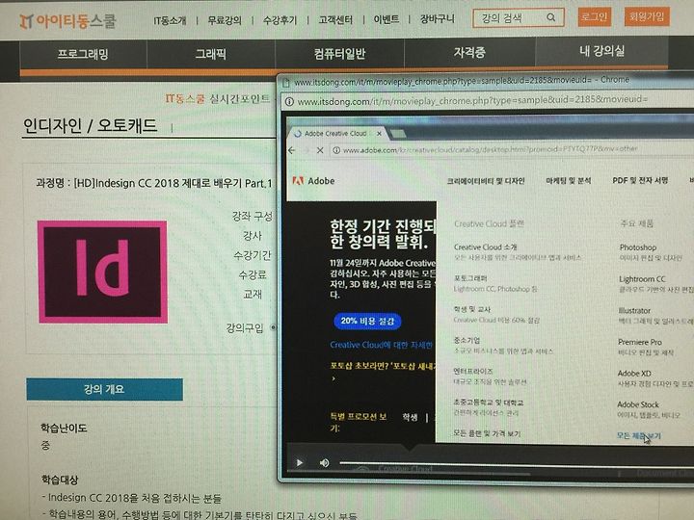The image size is (694, 520).
Task: Click 포토그래퍼 plan link
Action: coord(470,278)
